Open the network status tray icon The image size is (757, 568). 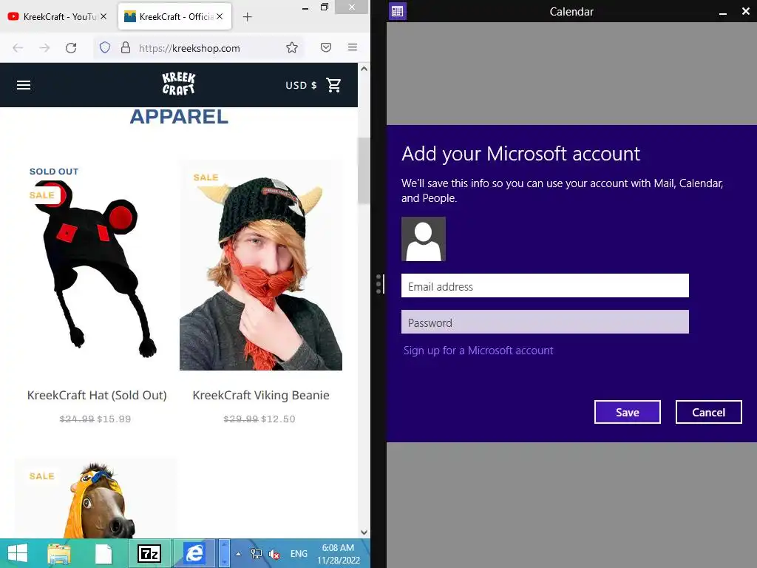click(257, 554)
